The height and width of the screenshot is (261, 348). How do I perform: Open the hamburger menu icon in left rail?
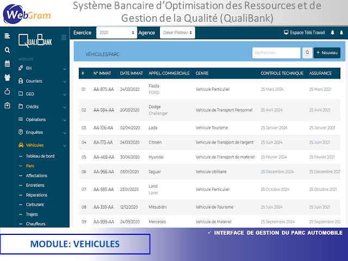click(x=7, y=36)
